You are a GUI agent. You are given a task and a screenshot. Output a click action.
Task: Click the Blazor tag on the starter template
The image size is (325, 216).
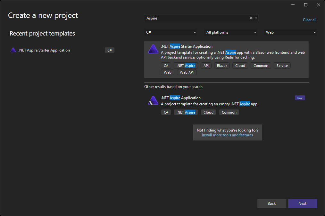click(222, 65)
